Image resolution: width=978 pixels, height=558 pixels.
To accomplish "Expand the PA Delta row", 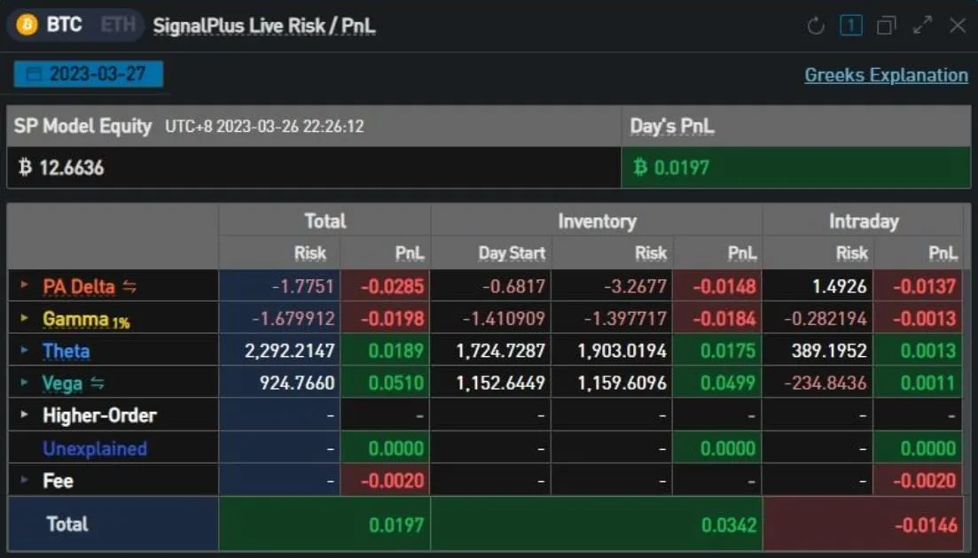I will pos(24,285).
